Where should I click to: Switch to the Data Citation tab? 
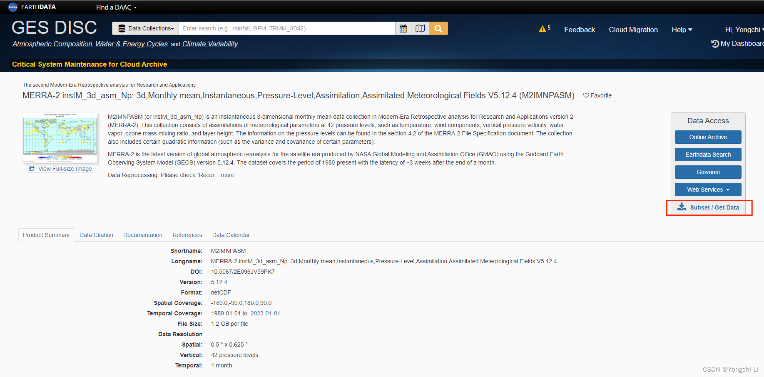click(96, 235)
